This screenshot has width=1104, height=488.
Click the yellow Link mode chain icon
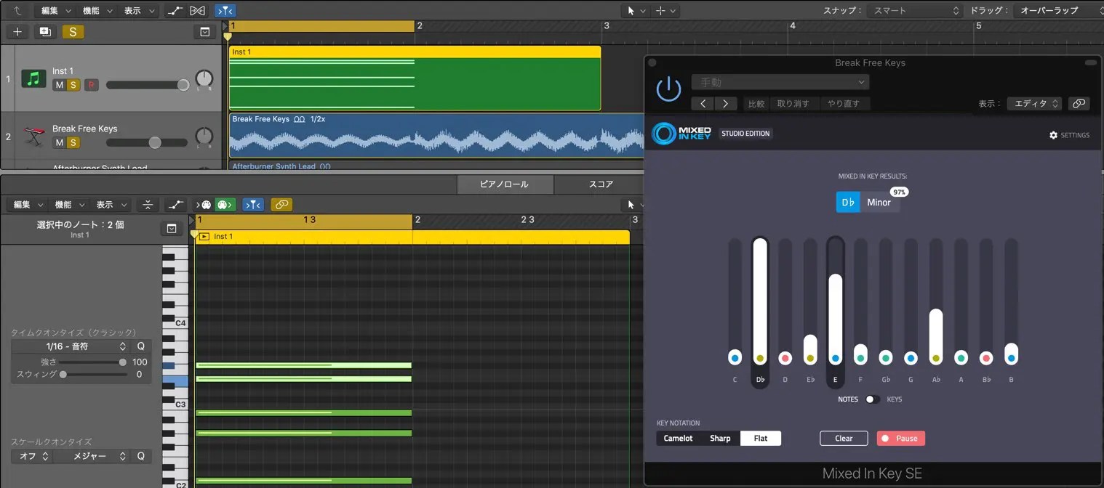(x=282, y=204)
